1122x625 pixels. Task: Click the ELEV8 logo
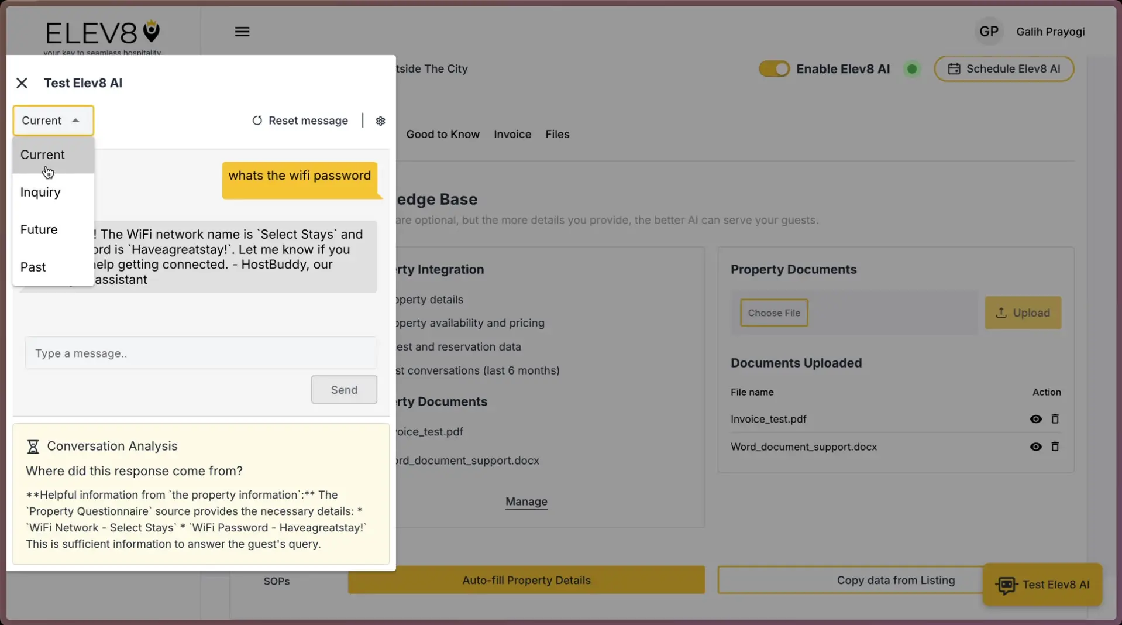click(101, 32)
